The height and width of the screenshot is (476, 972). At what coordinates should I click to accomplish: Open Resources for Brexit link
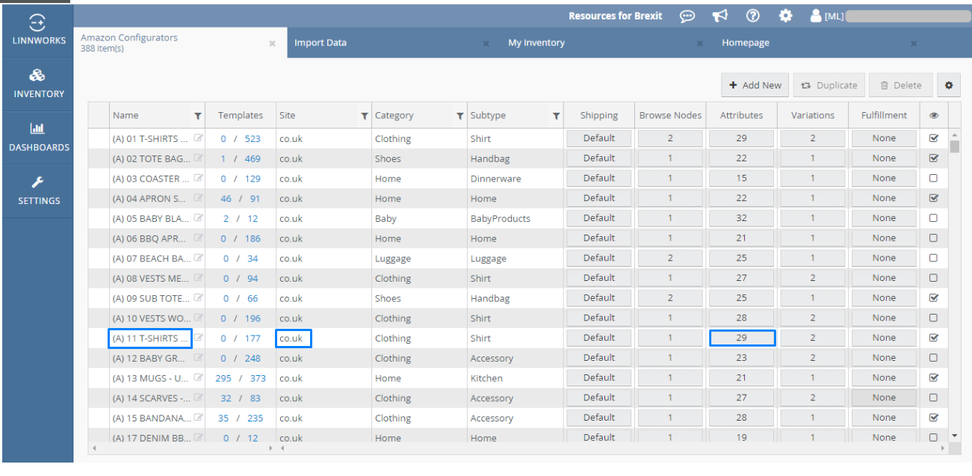point(615,16)
